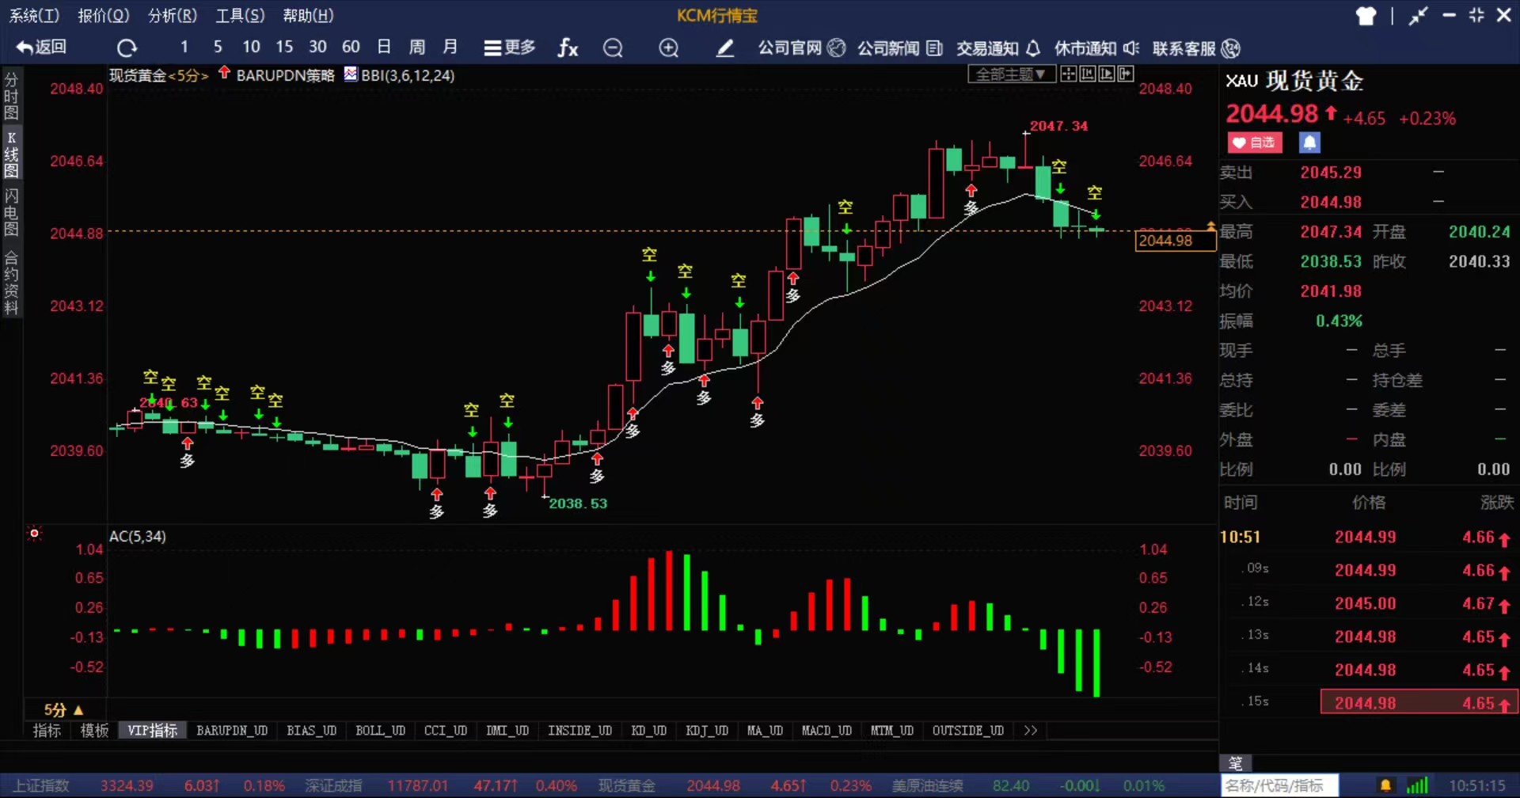The width and height of the screenshot is (1520, 798).
Task: Apply the BOLL_UD indicator
Action: [x=381, y=730]
